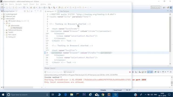The height and width of the screenshot is (97, 173).
Task: Click Clear Console icon
Action: [x=139, y=72]
